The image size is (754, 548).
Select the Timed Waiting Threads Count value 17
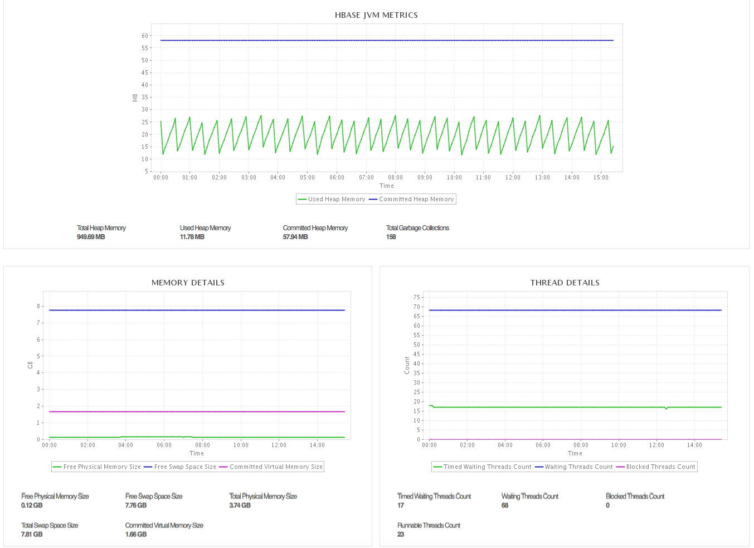pos(401,506)
